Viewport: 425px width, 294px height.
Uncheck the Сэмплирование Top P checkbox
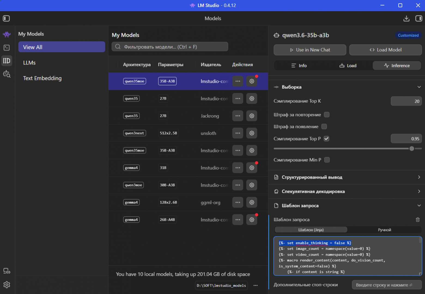click(326, 139)
